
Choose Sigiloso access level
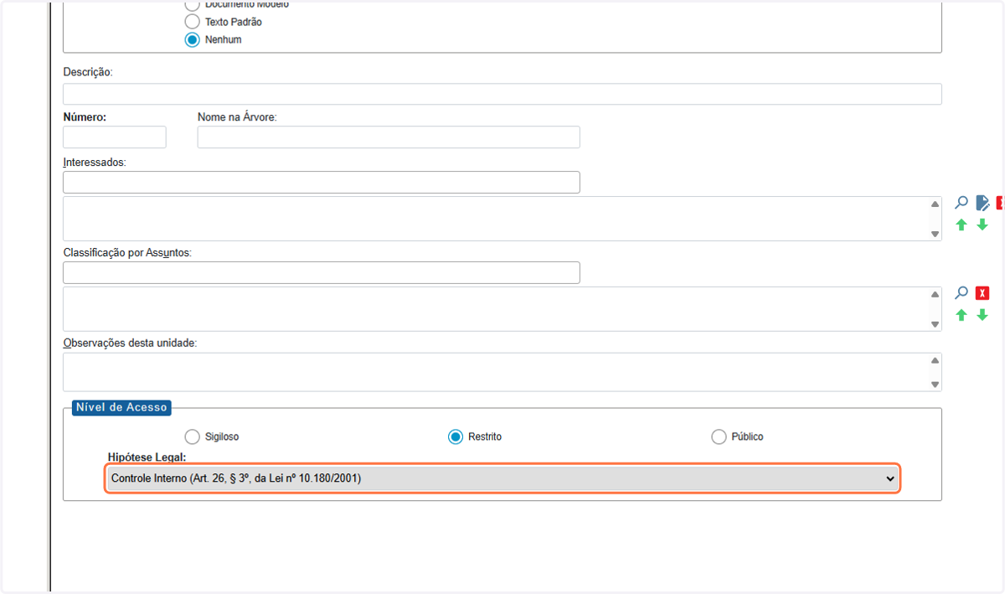[x=193, y=436]
